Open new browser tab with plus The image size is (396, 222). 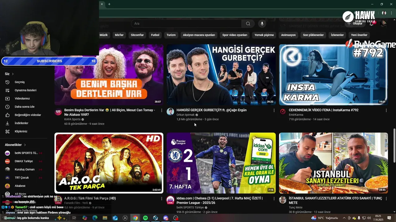109,4
